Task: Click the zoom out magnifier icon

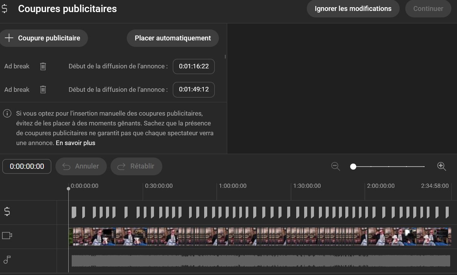Action: [335, 166]
